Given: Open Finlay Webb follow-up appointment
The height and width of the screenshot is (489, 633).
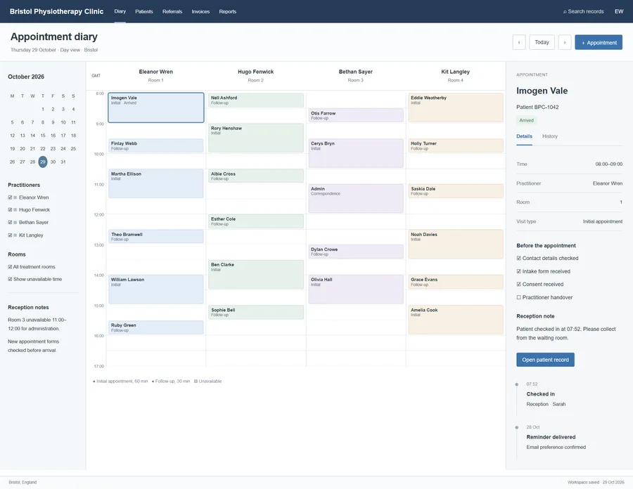Looking at the screenshot, I should [156, 145].
